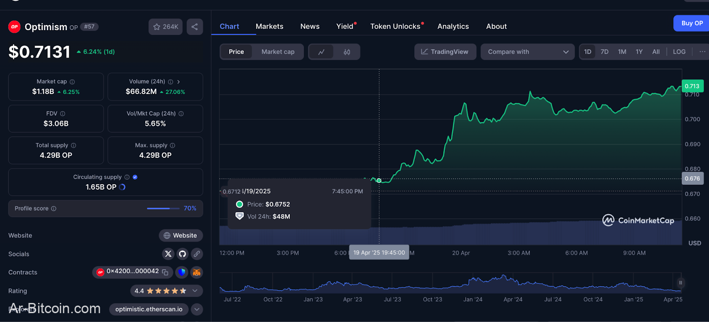Open the X (Twitter) social icon
Viewport: 709px width, 322px height.
point(168,254)
